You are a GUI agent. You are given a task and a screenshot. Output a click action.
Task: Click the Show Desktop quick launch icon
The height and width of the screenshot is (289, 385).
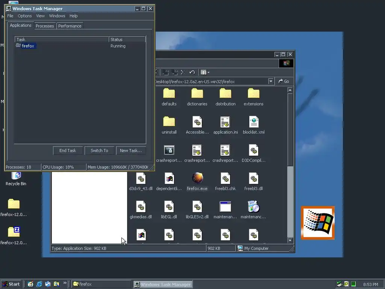coord(30,284)
